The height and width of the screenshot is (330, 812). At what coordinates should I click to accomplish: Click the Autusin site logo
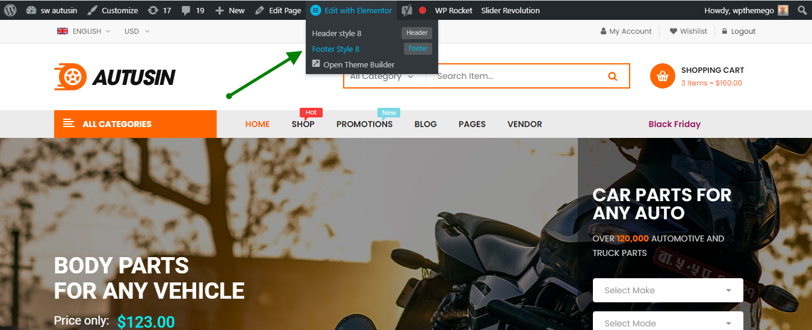click(x=114, y=77)
